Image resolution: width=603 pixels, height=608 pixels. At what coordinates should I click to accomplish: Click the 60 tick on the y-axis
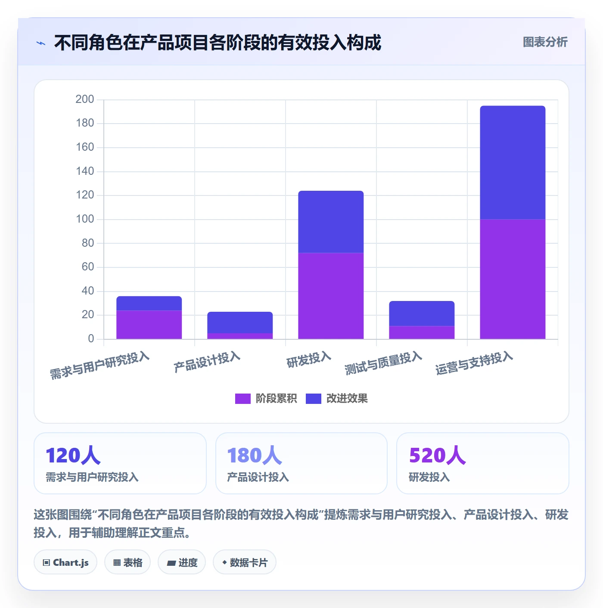(x=88, y=267)
